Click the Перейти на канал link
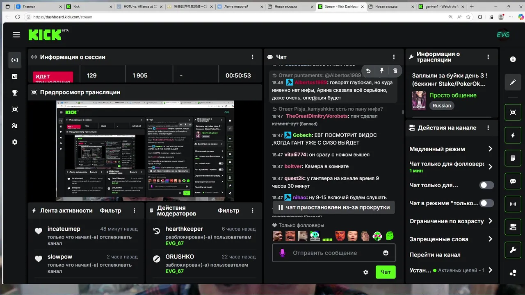Image resolution: width=525 pixels, height=295 pixels. 435,255
